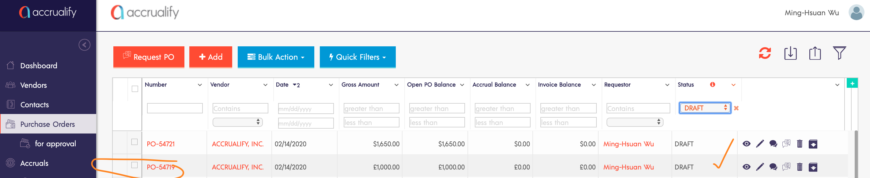Open comments for PO-54721

(x=773, y=144)
